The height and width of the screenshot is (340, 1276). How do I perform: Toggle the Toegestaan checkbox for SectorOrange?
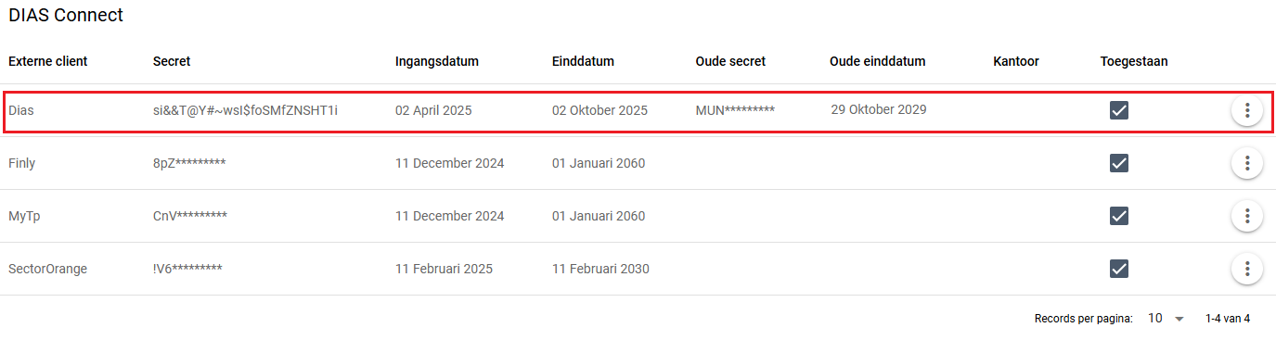coord(1119,269)
